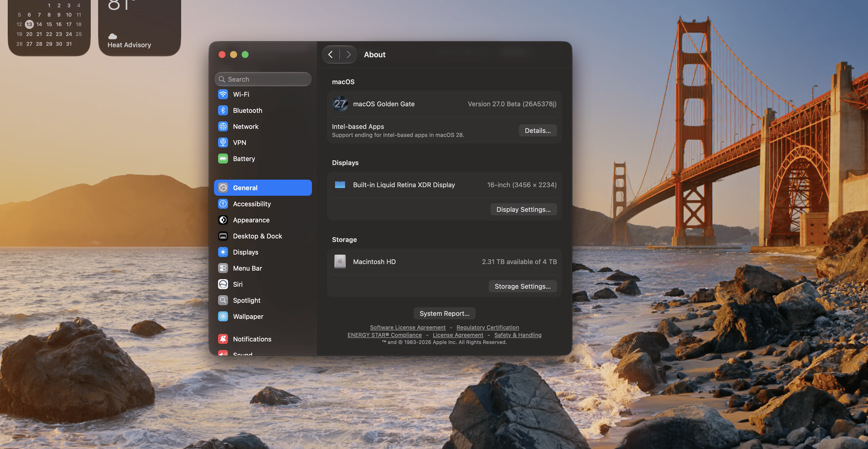This screenshot has width=868, height=449.
Task: Click the 16-inch (3456 × 2234) resolution text
Action: click(522, 185)
